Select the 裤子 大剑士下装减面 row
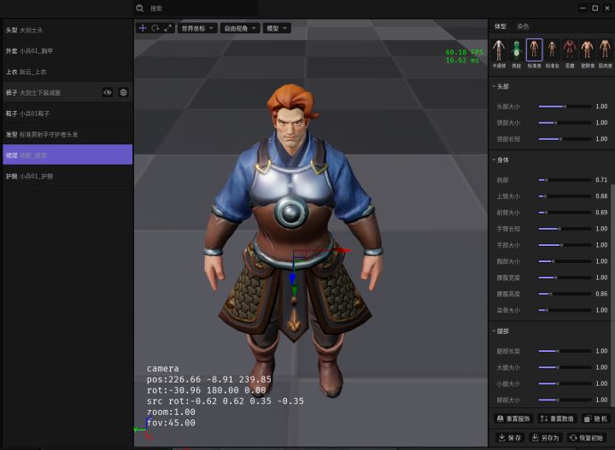The height and width of the screenshot is (450, 615). tap(67, 92)
